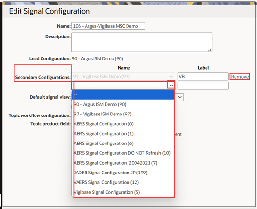Select the blank '--' dropdown option
The height and width of the screenshot is (209, 257).
(x=123, y=94)
